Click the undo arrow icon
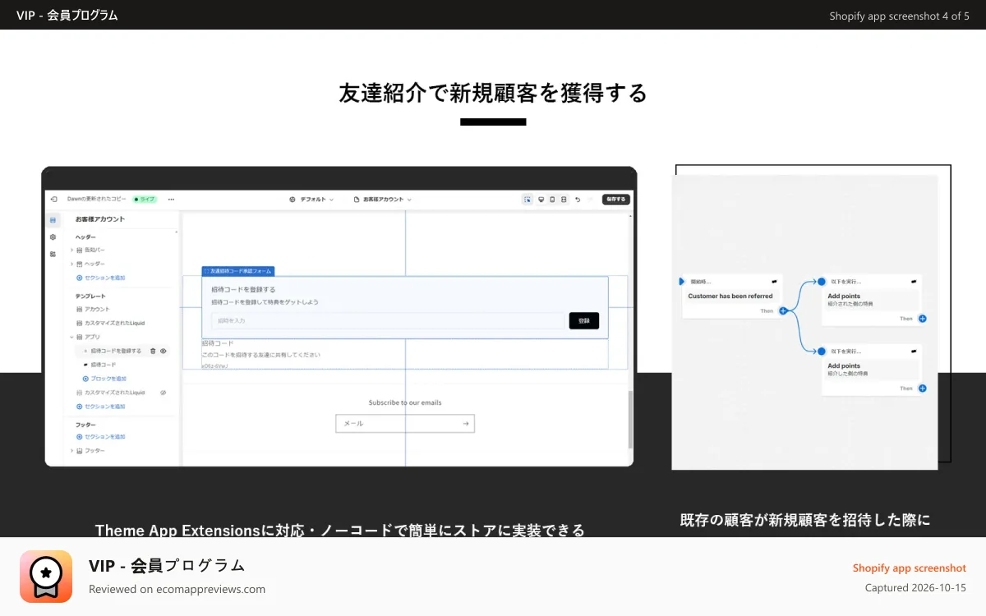 (x=578, y=200)
